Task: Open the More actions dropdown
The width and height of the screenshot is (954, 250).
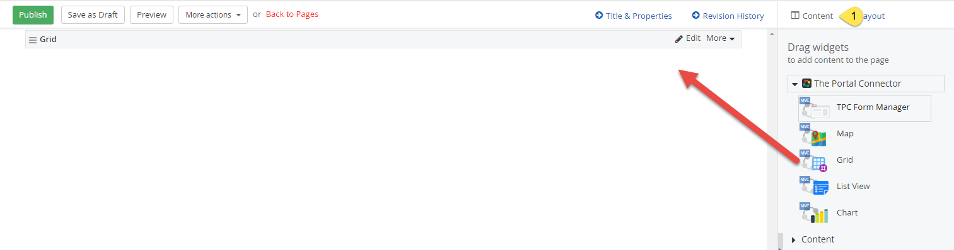Action: 213,15
